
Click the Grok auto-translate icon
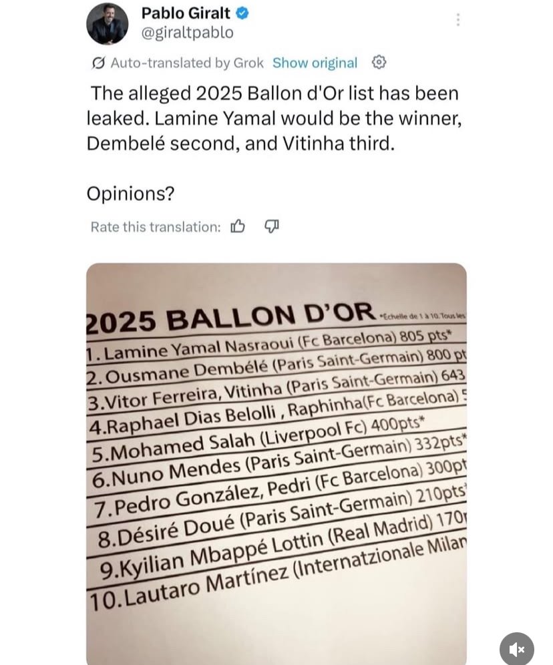tap(98, 63)
